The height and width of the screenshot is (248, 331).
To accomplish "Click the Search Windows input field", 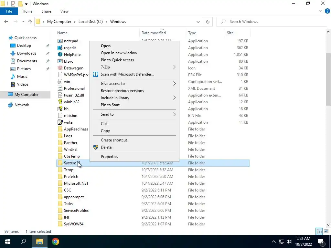I will click(272, 22).
